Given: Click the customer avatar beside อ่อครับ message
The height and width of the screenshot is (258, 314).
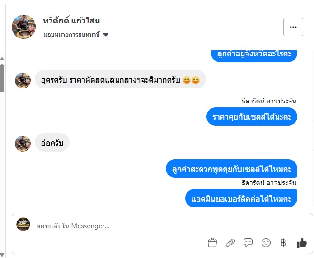Looking at the screenshot, I should click(23, 143).
